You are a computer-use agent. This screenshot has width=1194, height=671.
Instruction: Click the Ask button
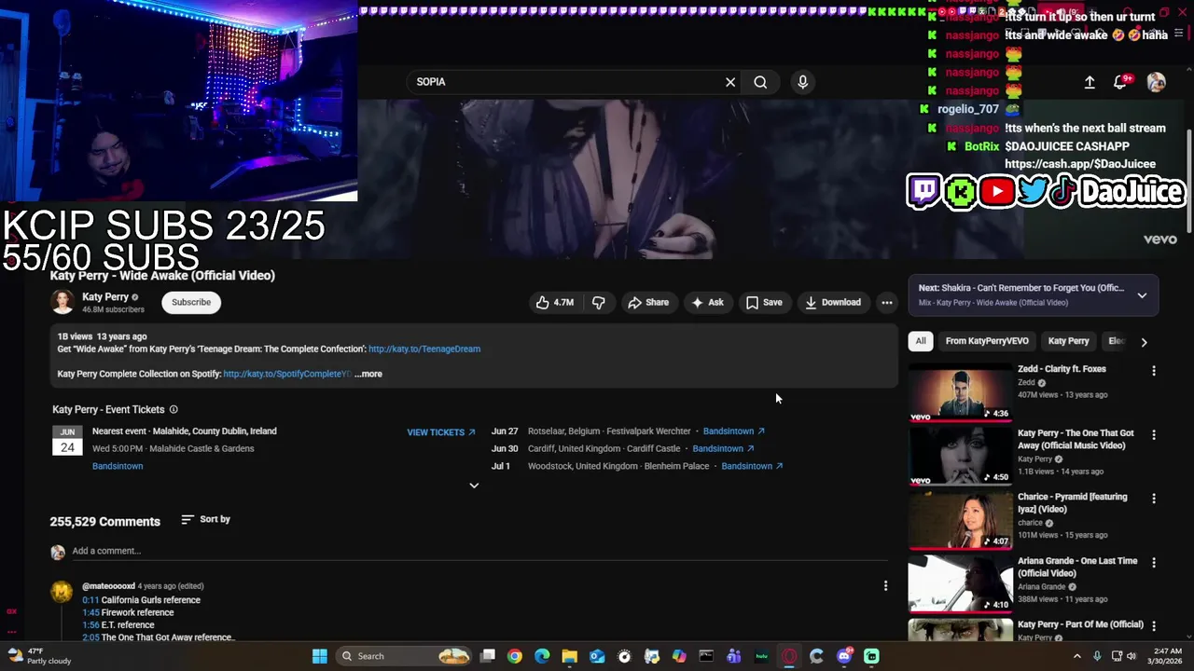tap(707, 302)
